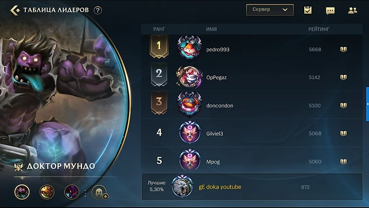The height and width of the screenshot is (208, 369).
Task: Open pedro993's player avatar
Action: (x=190, y=48)
